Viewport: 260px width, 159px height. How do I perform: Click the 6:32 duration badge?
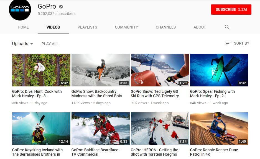click(64, 83)
